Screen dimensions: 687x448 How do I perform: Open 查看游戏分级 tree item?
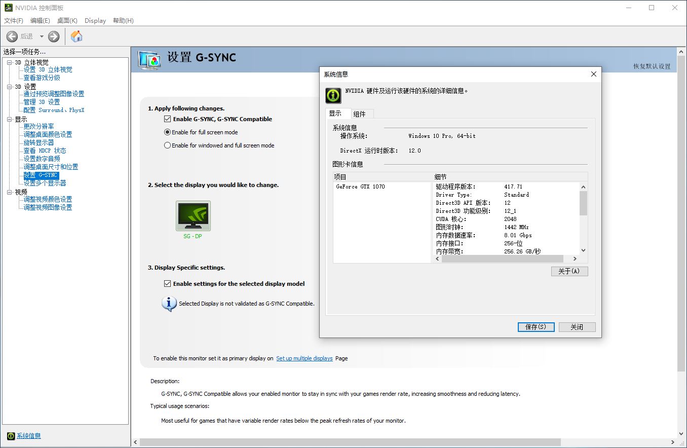42,78
